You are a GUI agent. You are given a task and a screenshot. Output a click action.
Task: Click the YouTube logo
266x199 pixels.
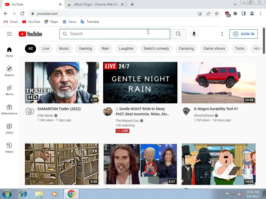point(30,34)
